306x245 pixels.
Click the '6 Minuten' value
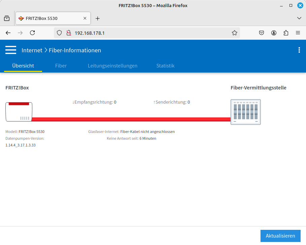tap(148, 138)
